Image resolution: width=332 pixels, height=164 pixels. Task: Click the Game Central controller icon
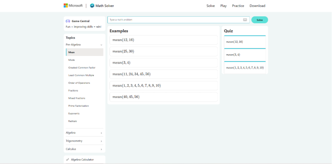[68, 21]
